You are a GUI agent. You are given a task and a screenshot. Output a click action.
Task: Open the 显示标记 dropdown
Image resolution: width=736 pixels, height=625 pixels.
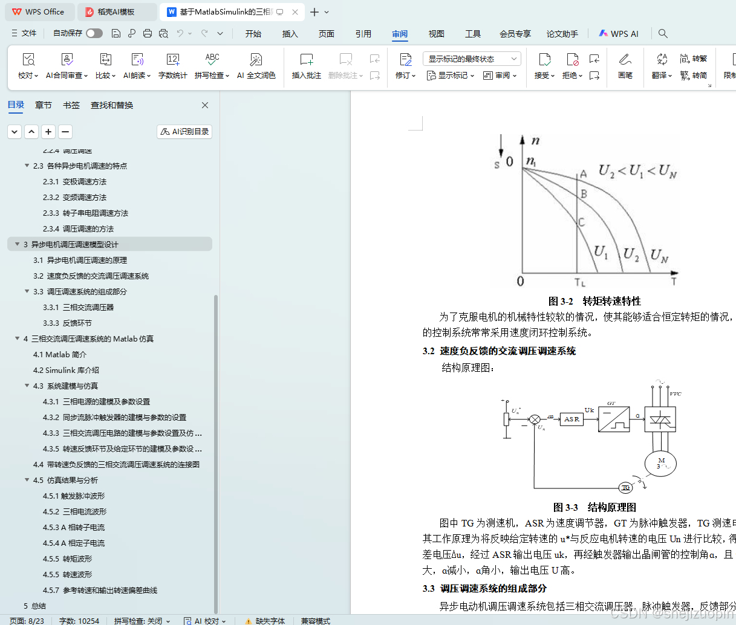[451, 76]
